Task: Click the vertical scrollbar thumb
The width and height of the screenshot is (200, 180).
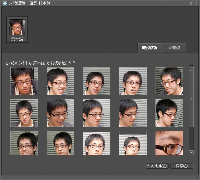Action: (x=191, y=99)
